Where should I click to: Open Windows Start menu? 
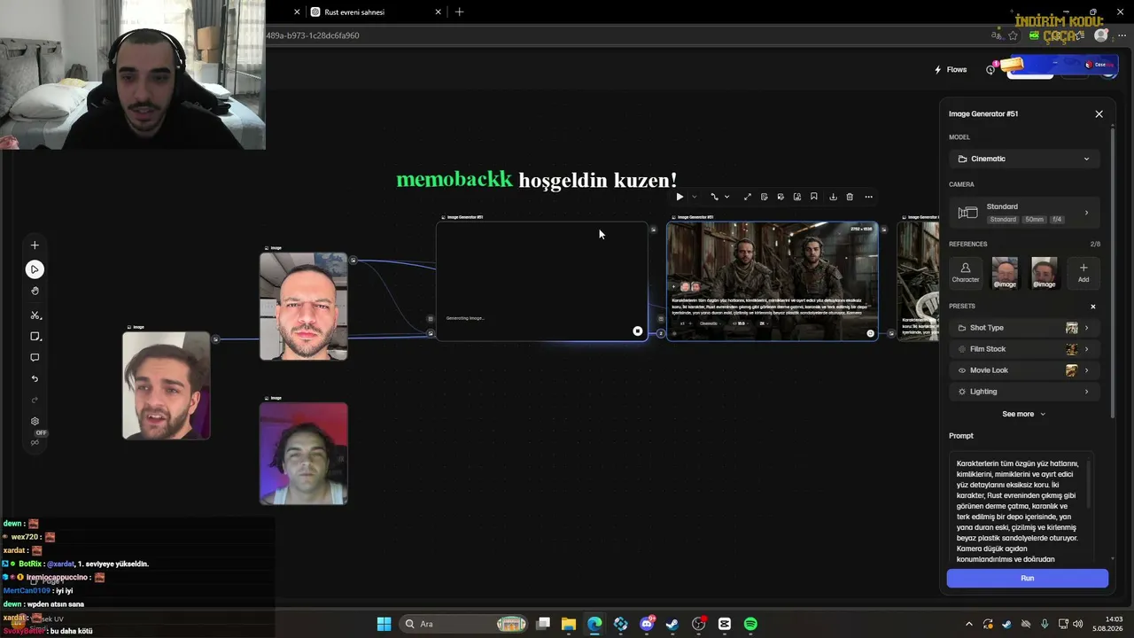[x=384, y=624]
